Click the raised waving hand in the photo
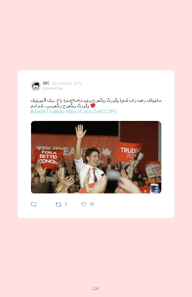192x297 pixels. point(80,131)
